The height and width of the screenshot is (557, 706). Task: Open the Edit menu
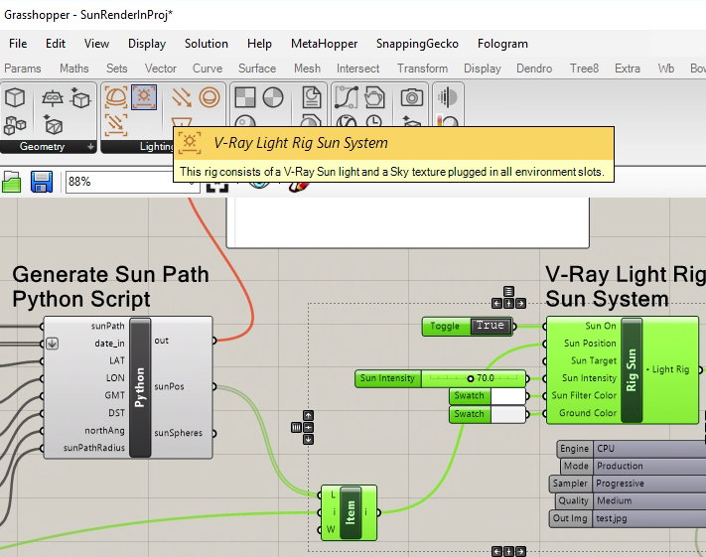pos(56,44)
